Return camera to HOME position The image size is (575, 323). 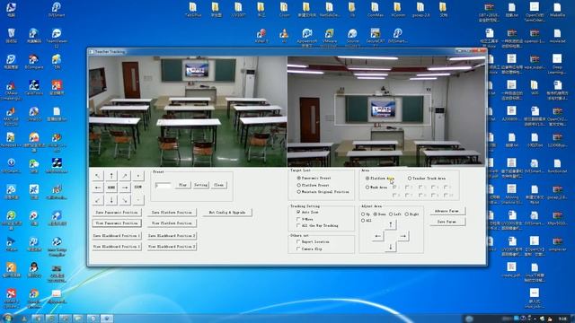(x=111, y=188)
